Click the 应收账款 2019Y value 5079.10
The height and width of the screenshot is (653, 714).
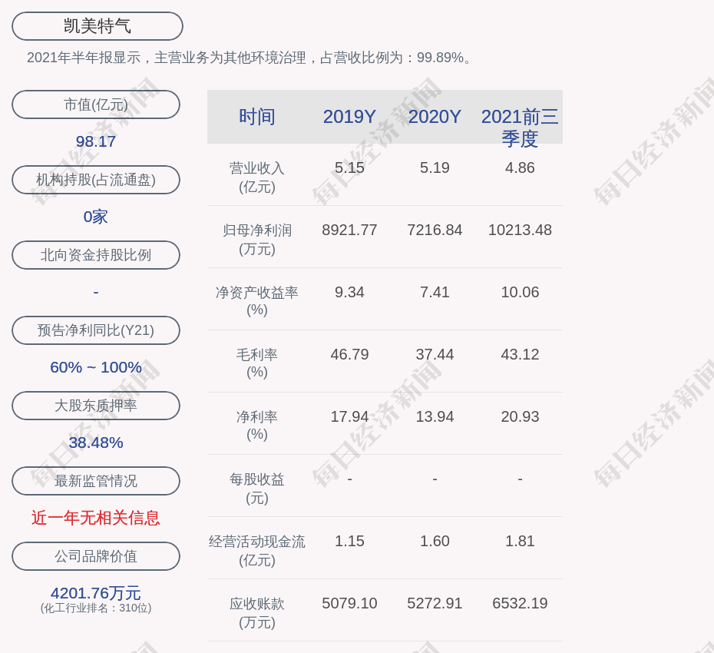click(x=349, y=603)
